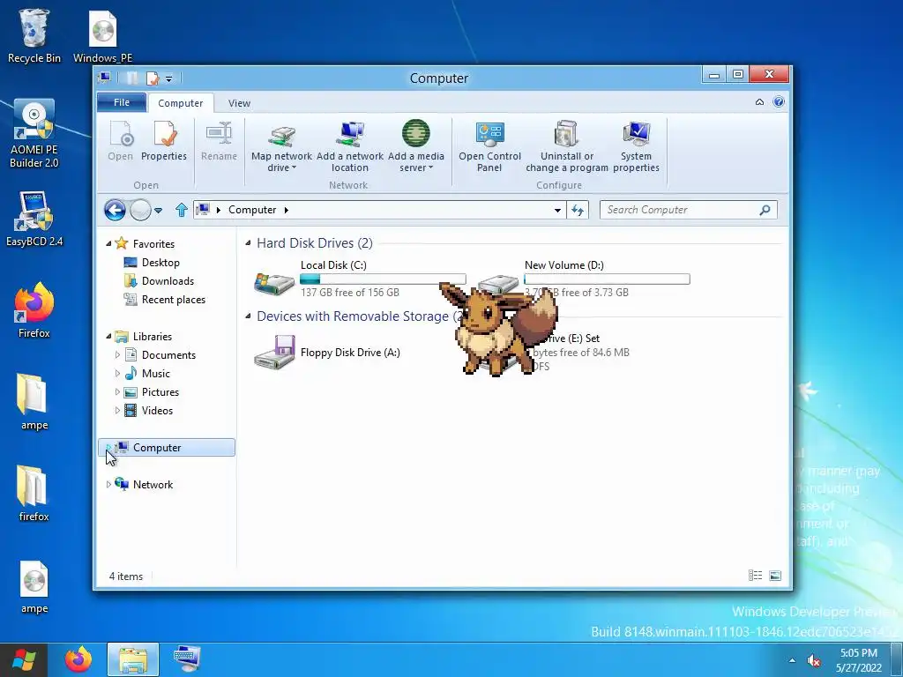Image resolution: width=903 pixels, height=677 pixels.
Task: Open the recent locations dropdown arrow
Action: pyautogui.click(x=159, y=210)
